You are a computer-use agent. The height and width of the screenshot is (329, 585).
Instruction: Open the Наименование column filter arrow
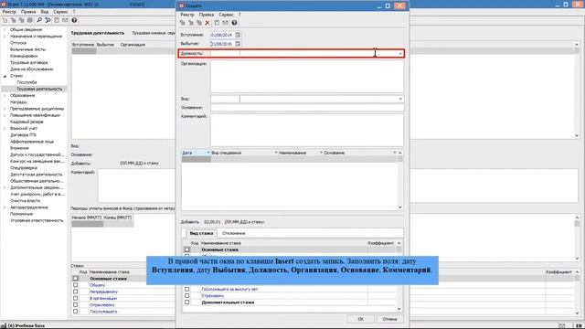[321, 153]
